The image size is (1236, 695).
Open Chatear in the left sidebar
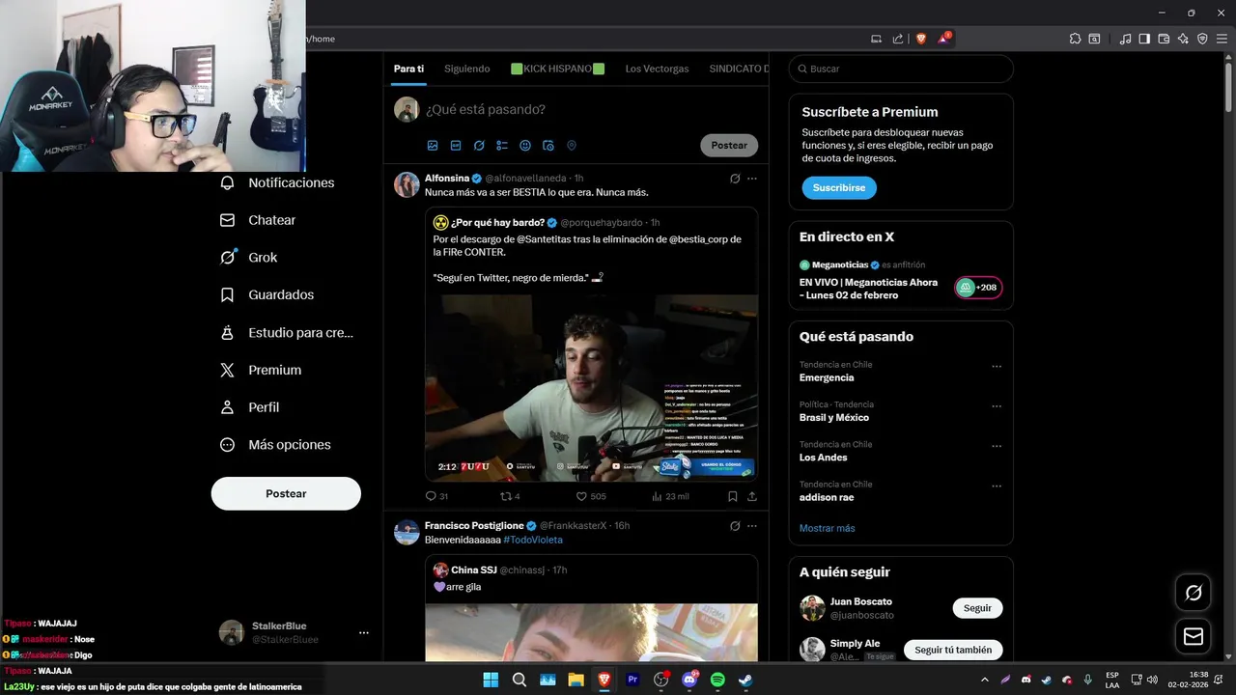coord(258,220)
